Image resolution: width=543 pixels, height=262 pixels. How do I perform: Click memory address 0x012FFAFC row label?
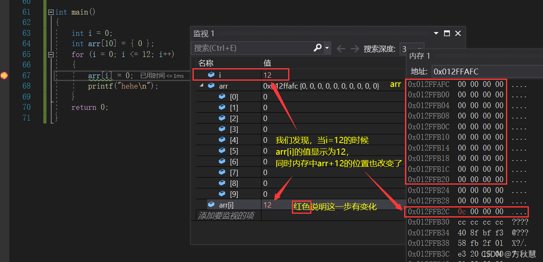[429, 84]
